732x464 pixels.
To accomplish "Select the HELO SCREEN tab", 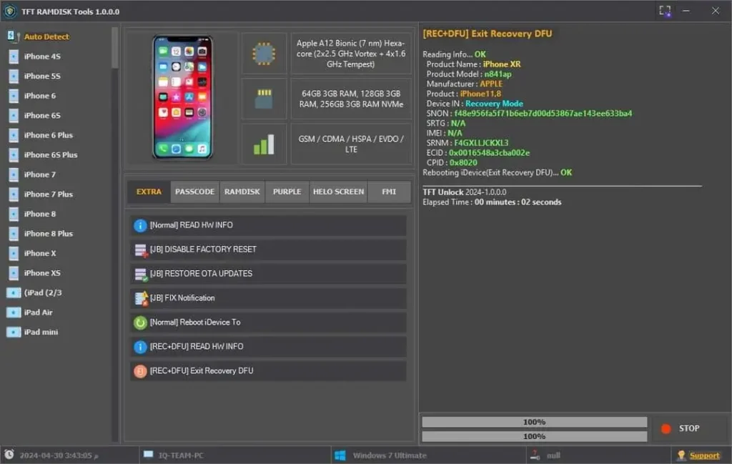I will coord(338,192).
